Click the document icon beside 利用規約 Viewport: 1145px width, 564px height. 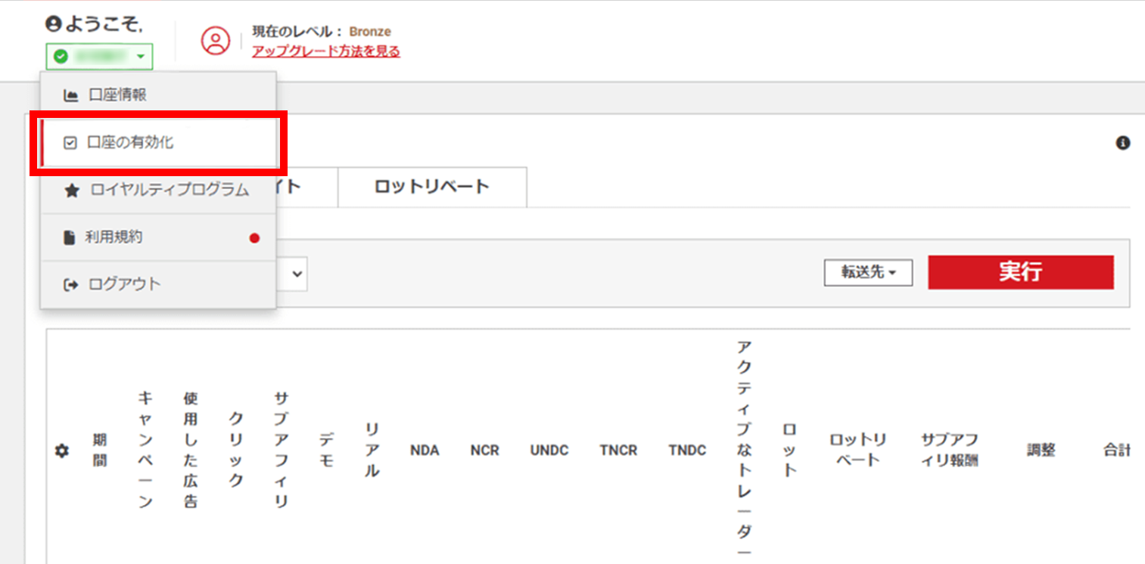pos(70,237)
